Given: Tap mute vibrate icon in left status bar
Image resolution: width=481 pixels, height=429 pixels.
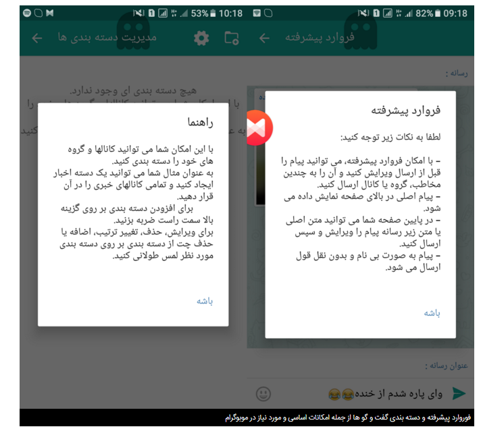Looking at the screenshot, I should tap(138, 13).
